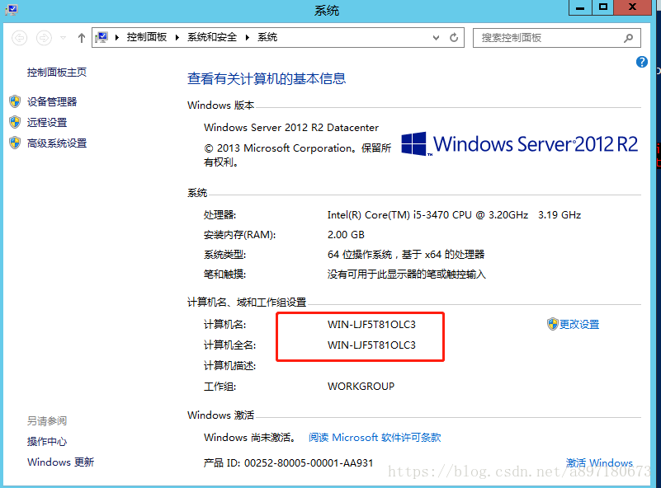Open Windows 更新 in the sidebar
The height and width of the screenshot is (488, 661).
(61, 462)
